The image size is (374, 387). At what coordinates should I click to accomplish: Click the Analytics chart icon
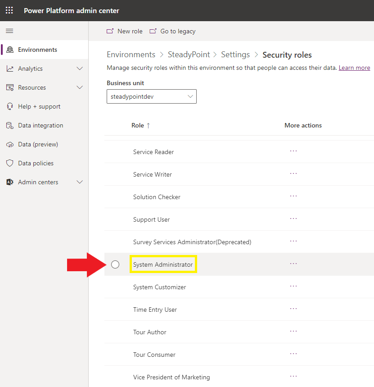10,68
